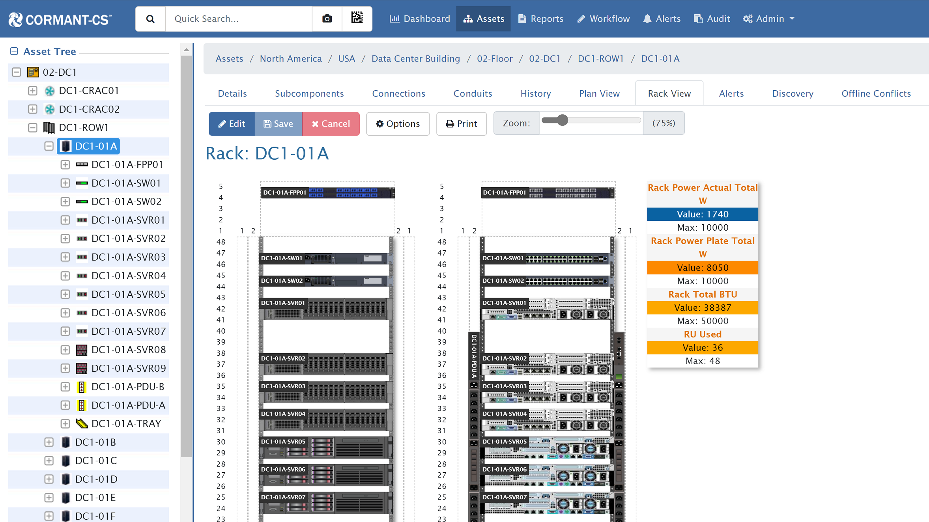Collapse the Asset Tree panel toggle

pyautogui.click(x=14, y=51)
